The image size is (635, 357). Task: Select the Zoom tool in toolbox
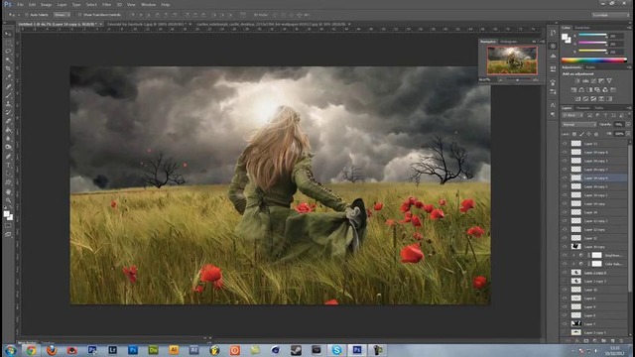click(8, 200)
